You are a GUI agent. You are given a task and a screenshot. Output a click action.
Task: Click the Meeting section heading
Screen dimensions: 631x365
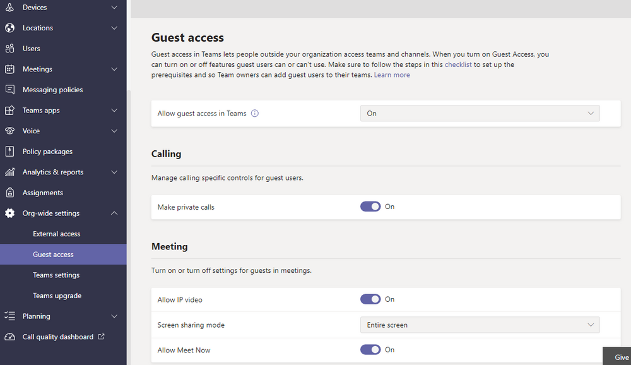pyautogui.click(x=169, y=246)
